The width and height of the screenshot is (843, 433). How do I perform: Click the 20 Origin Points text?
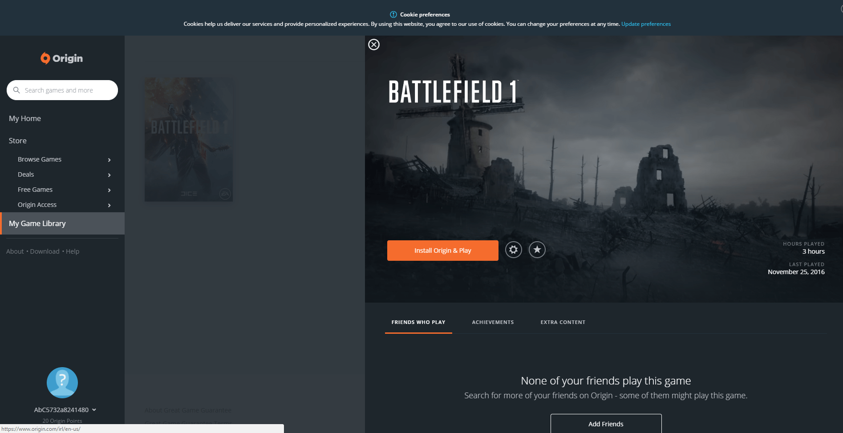[62, 421]
